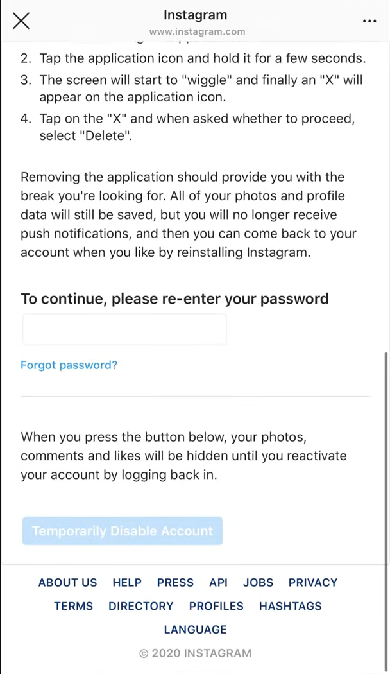Close the in-app browser with X icon
Image resolution: width=390 pixels, height=674 pixels.
21,21
